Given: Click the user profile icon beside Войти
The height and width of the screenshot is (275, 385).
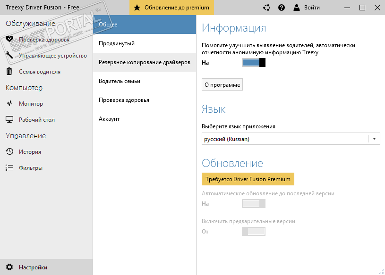Looking at the screenshot, I should point(297,8).
